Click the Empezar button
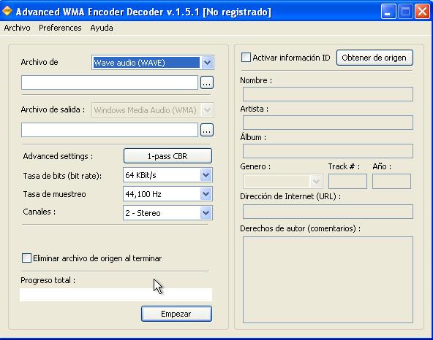 [176, 314]
